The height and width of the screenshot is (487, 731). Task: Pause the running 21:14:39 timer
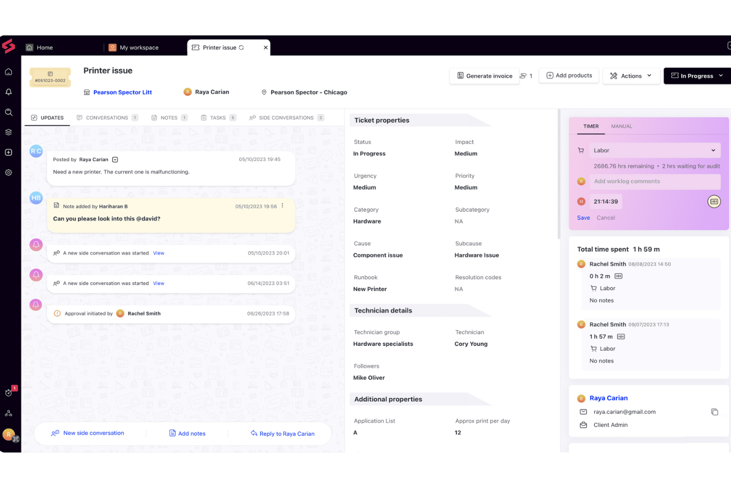pos(581,201)
